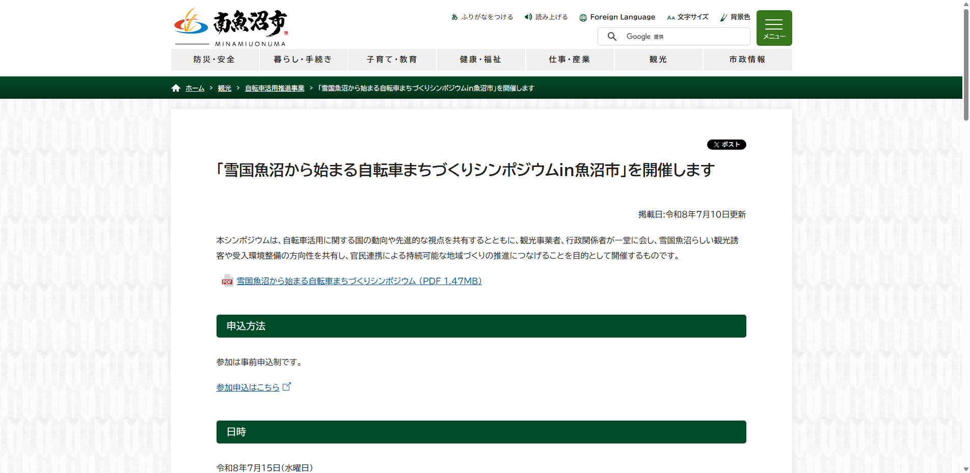Screen dimensions: 970x473
Task: Click the 日時 section heading
Action: pos(481,432)
